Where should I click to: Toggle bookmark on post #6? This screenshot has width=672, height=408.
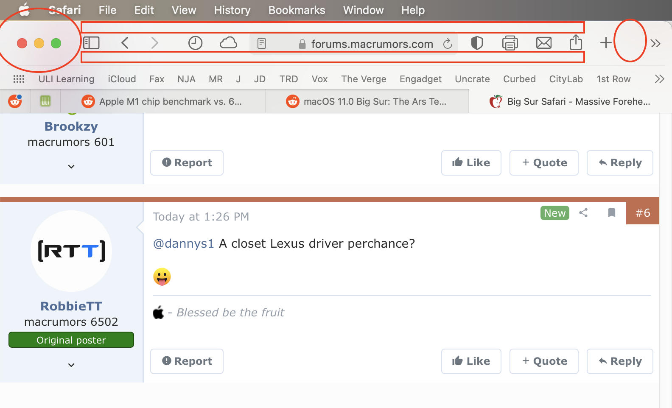click(x=611, y=213)
